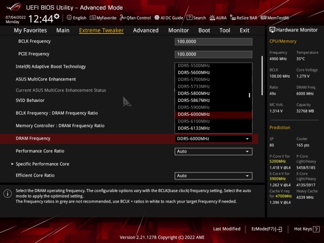The image size is (324, 243).
Task: Click the PCIE Frequency input field
Action: (213, 54)
